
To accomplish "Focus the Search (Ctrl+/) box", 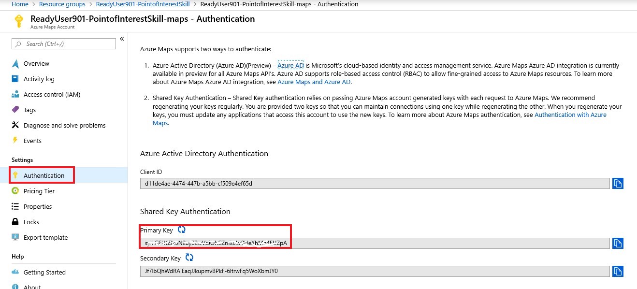I will 64,43.
